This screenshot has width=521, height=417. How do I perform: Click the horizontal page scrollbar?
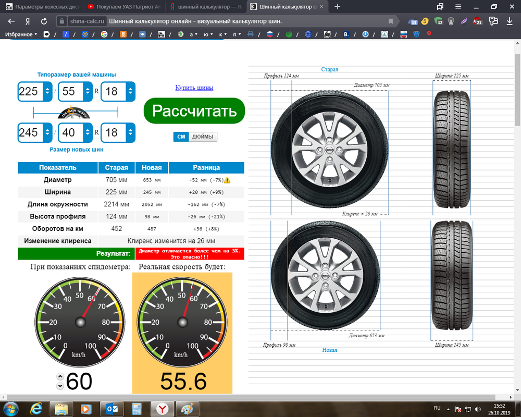coord(251,397)
